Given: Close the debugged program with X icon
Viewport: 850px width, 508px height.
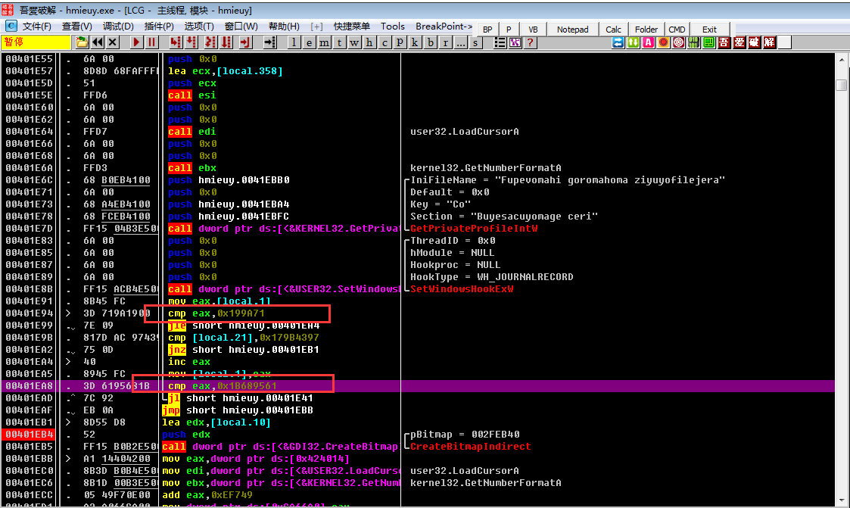Looking at the screenshot, I should (113, 42).
